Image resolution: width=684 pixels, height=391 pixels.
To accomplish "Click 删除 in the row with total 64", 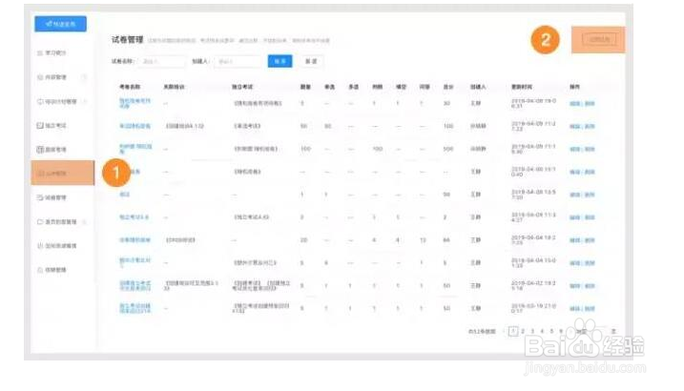I will (x=590, y=239).
